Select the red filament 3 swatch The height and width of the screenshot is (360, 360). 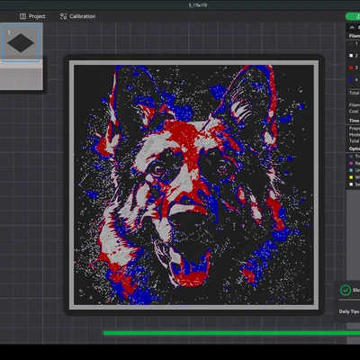point(351,67)
